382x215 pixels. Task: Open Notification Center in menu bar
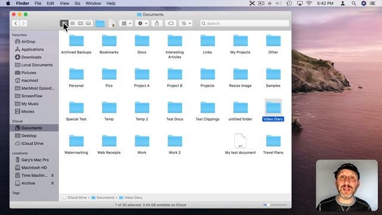click(372, 4)
